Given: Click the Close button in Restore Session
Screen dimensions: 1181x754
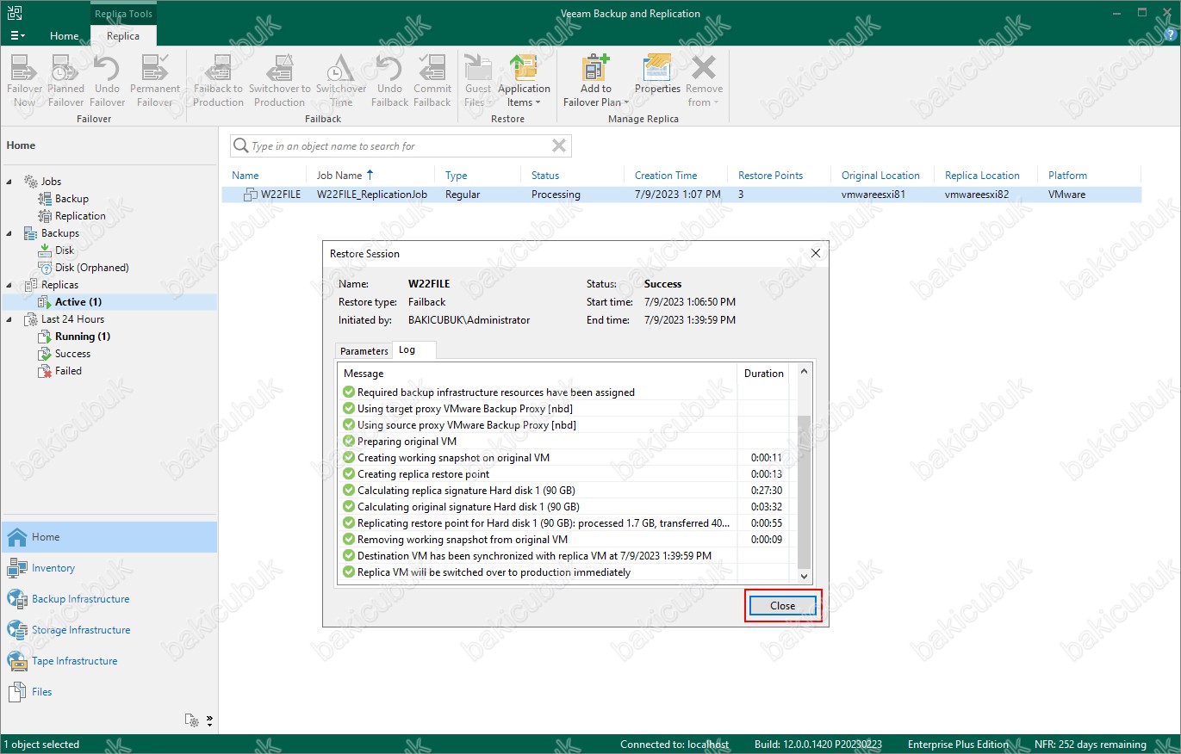Looking at the screenshot, I should tap(782, 606).
